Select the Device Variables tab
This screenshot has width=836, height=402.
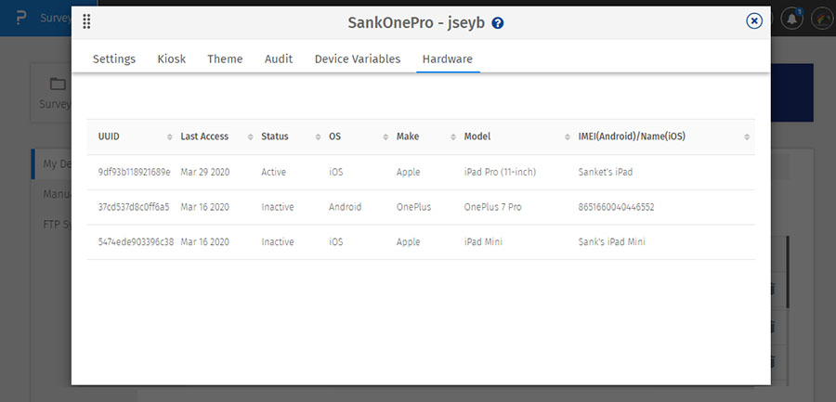coord(358,58)
